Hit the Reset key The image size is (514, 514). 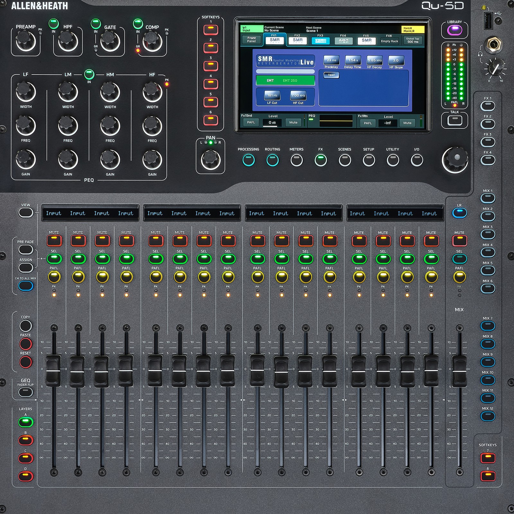click(x=26, y=362)
